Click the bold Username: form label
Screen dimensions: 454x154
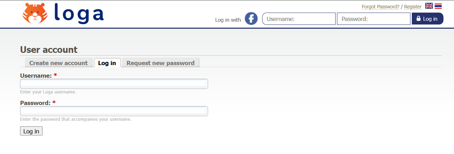[x=36, y=76]
